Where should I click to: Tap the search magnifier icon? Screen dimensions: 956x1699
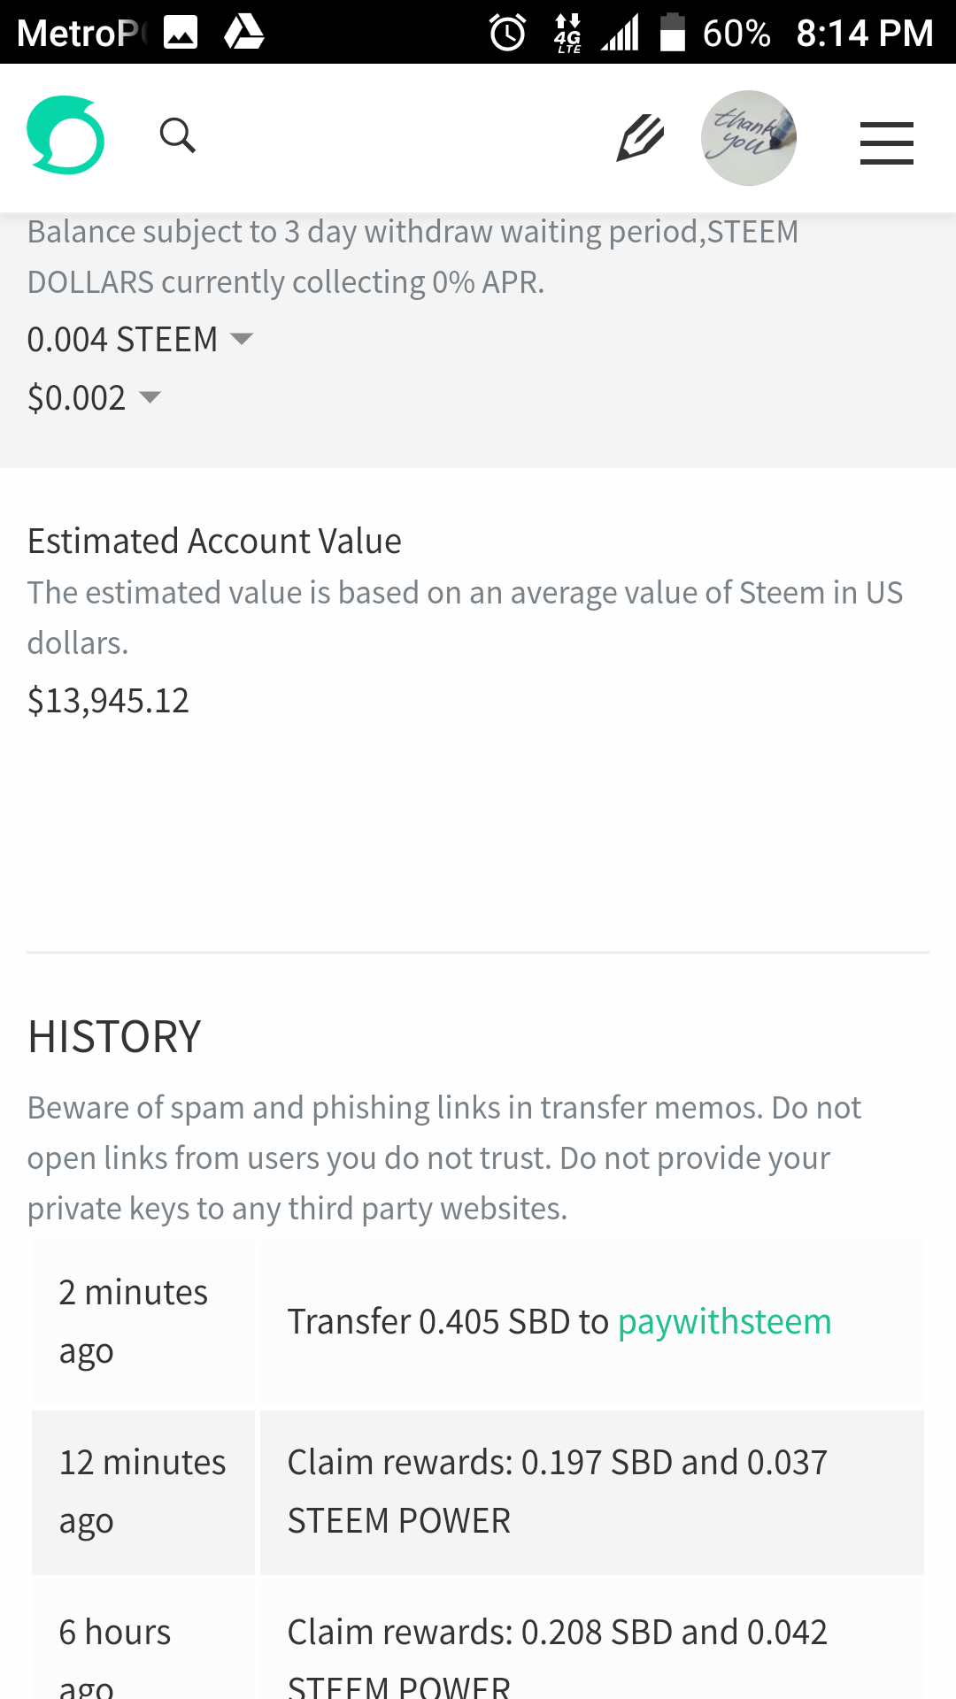177,135
